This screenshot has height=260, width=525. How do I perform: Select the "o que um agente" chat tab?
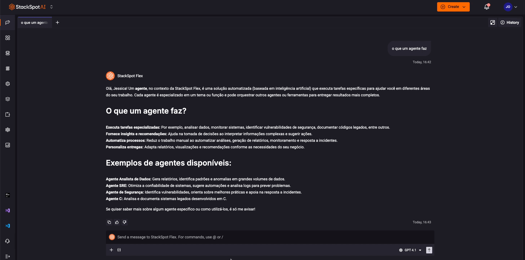(34, 22)
